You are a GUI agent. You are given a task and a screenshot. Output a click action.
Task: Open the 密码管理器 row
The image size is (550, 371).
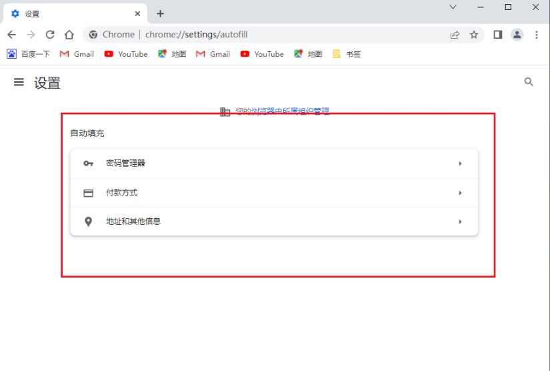click(x=274, y=163)
